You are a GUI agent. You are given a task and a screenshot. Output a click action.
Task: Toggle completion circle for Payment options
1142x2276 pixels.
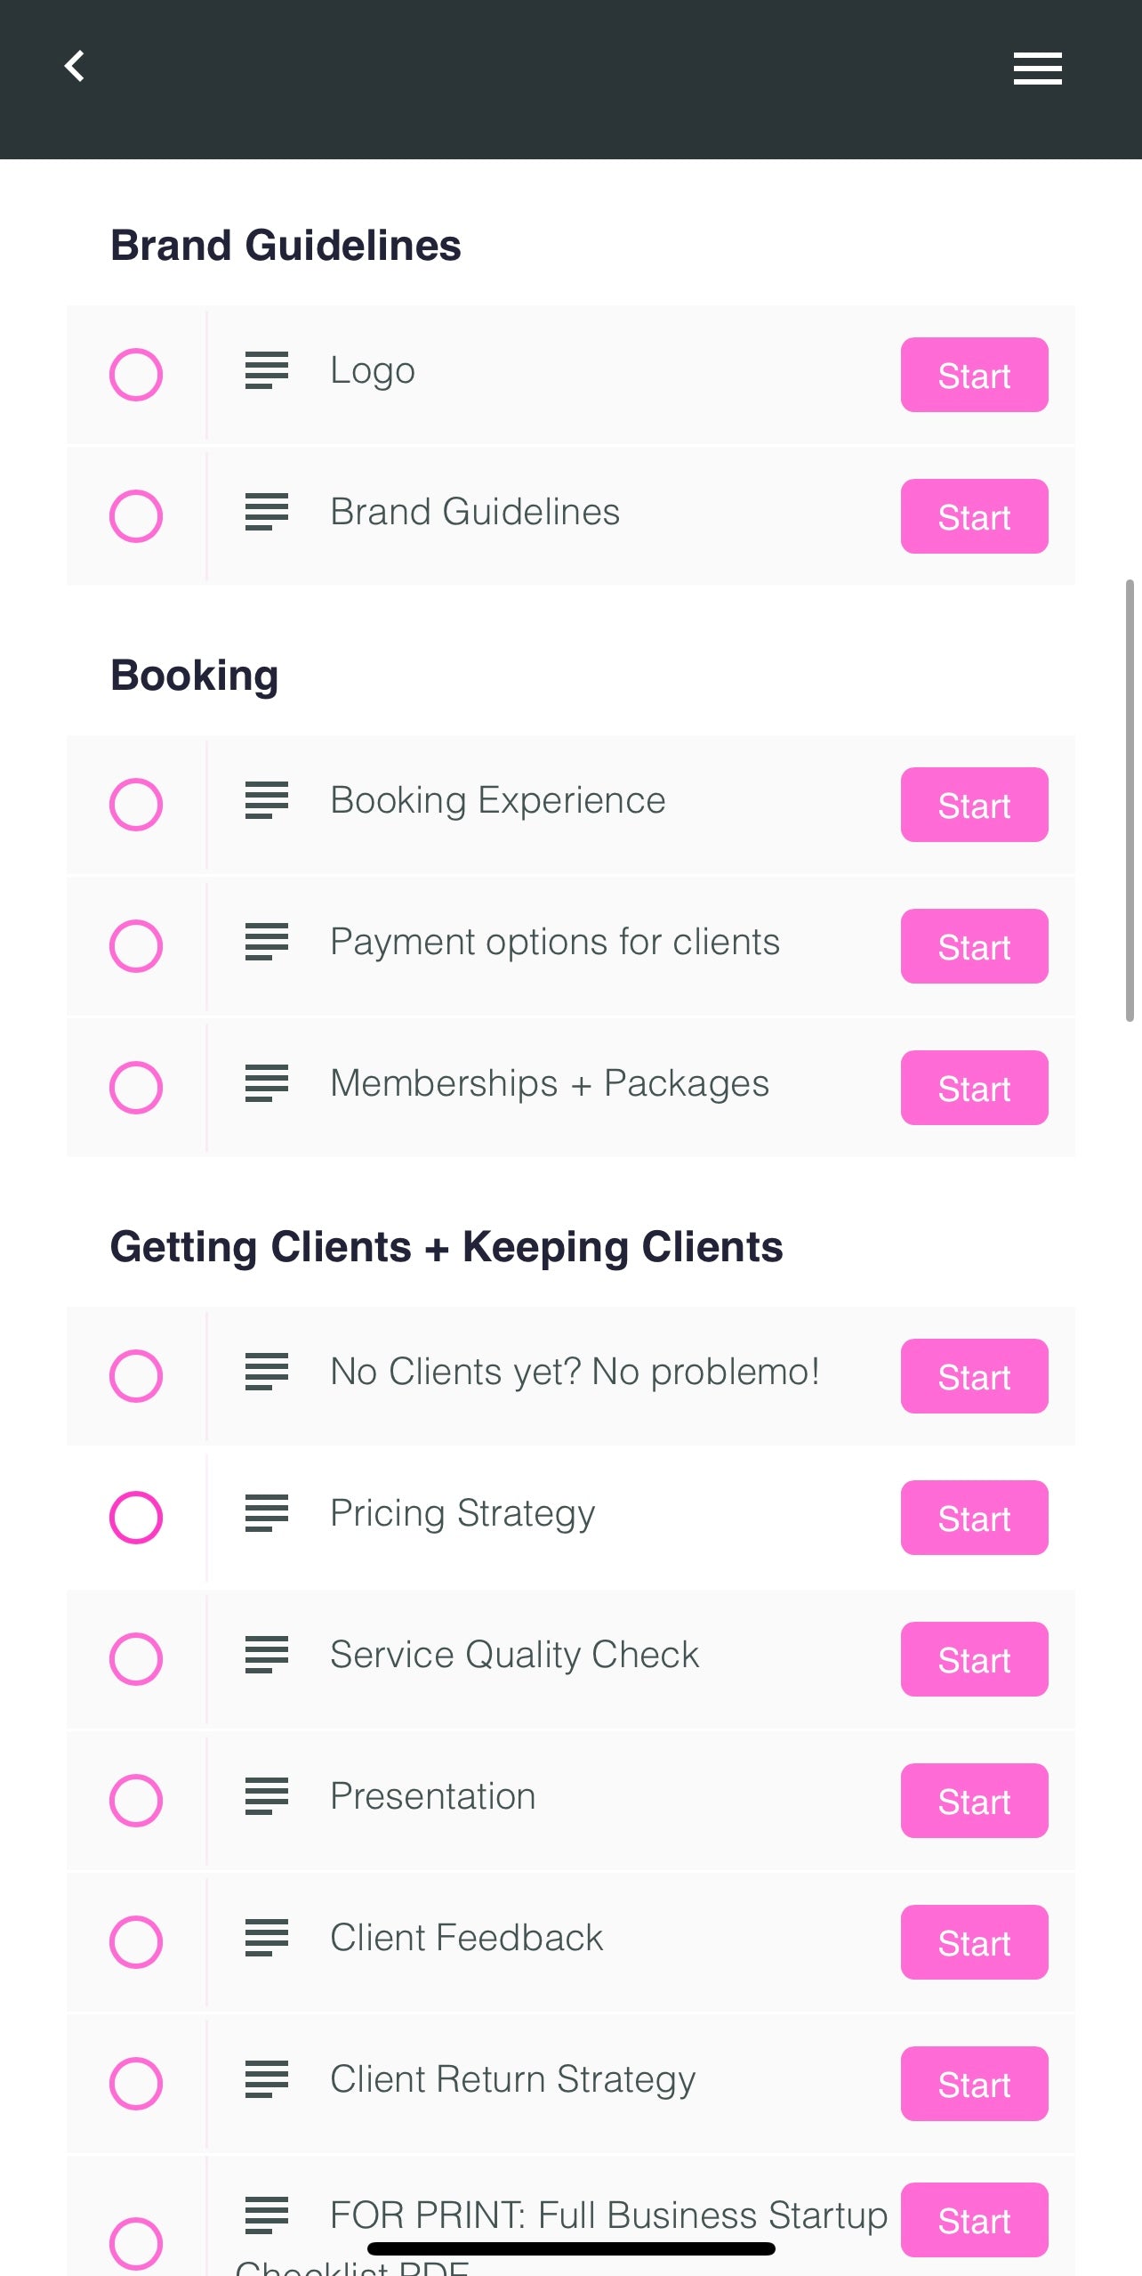coord(136,946)
